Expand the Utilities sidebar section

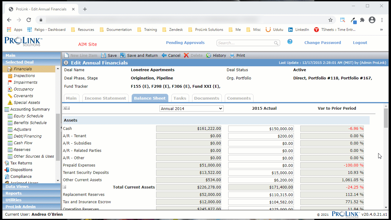tap(31, 200)
